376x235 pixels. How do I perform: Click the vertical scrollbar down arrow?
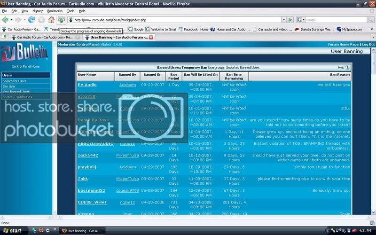[x=373, y=212]
